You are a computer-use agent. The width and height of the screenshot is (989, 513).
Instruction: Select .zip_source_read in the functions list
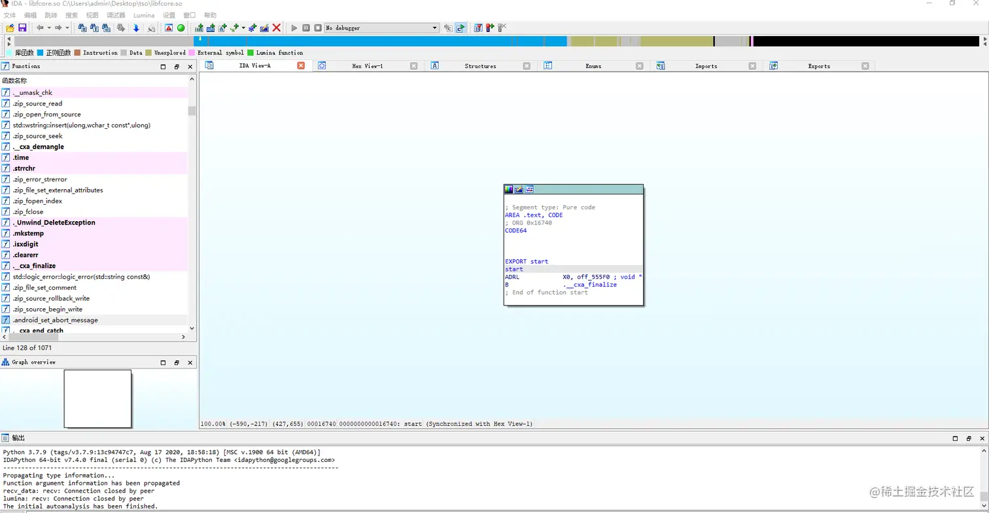(x=94, y=103)
